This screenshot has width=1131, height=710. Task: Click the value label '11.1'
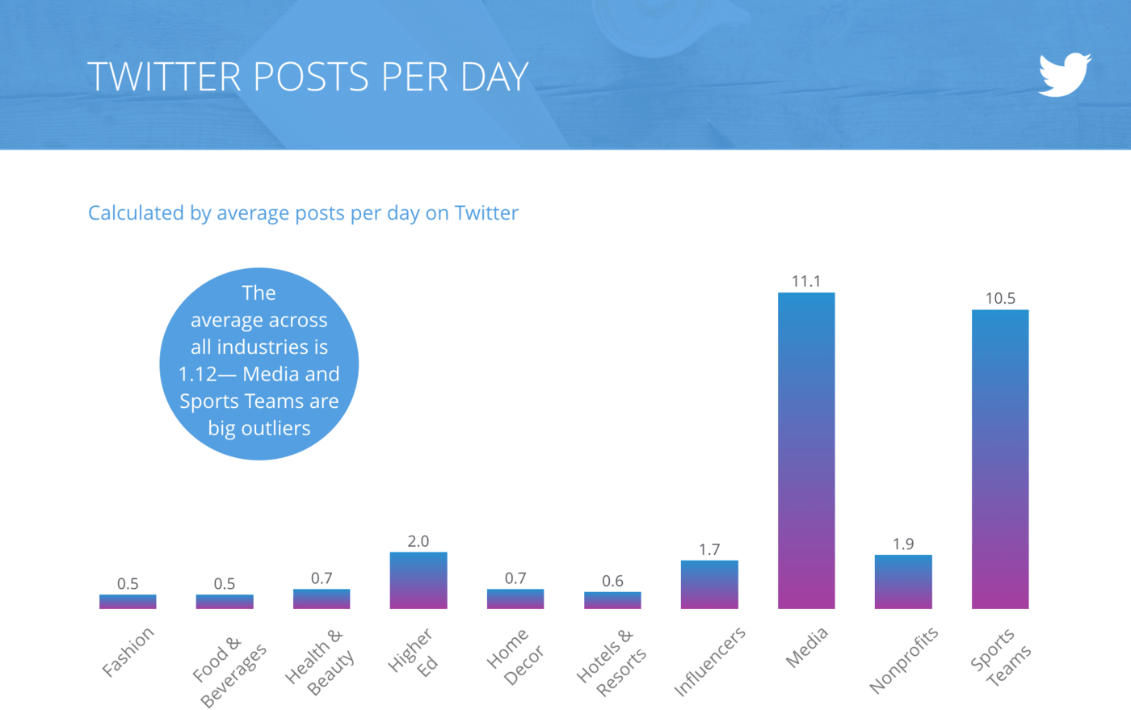tap(806, 281)
